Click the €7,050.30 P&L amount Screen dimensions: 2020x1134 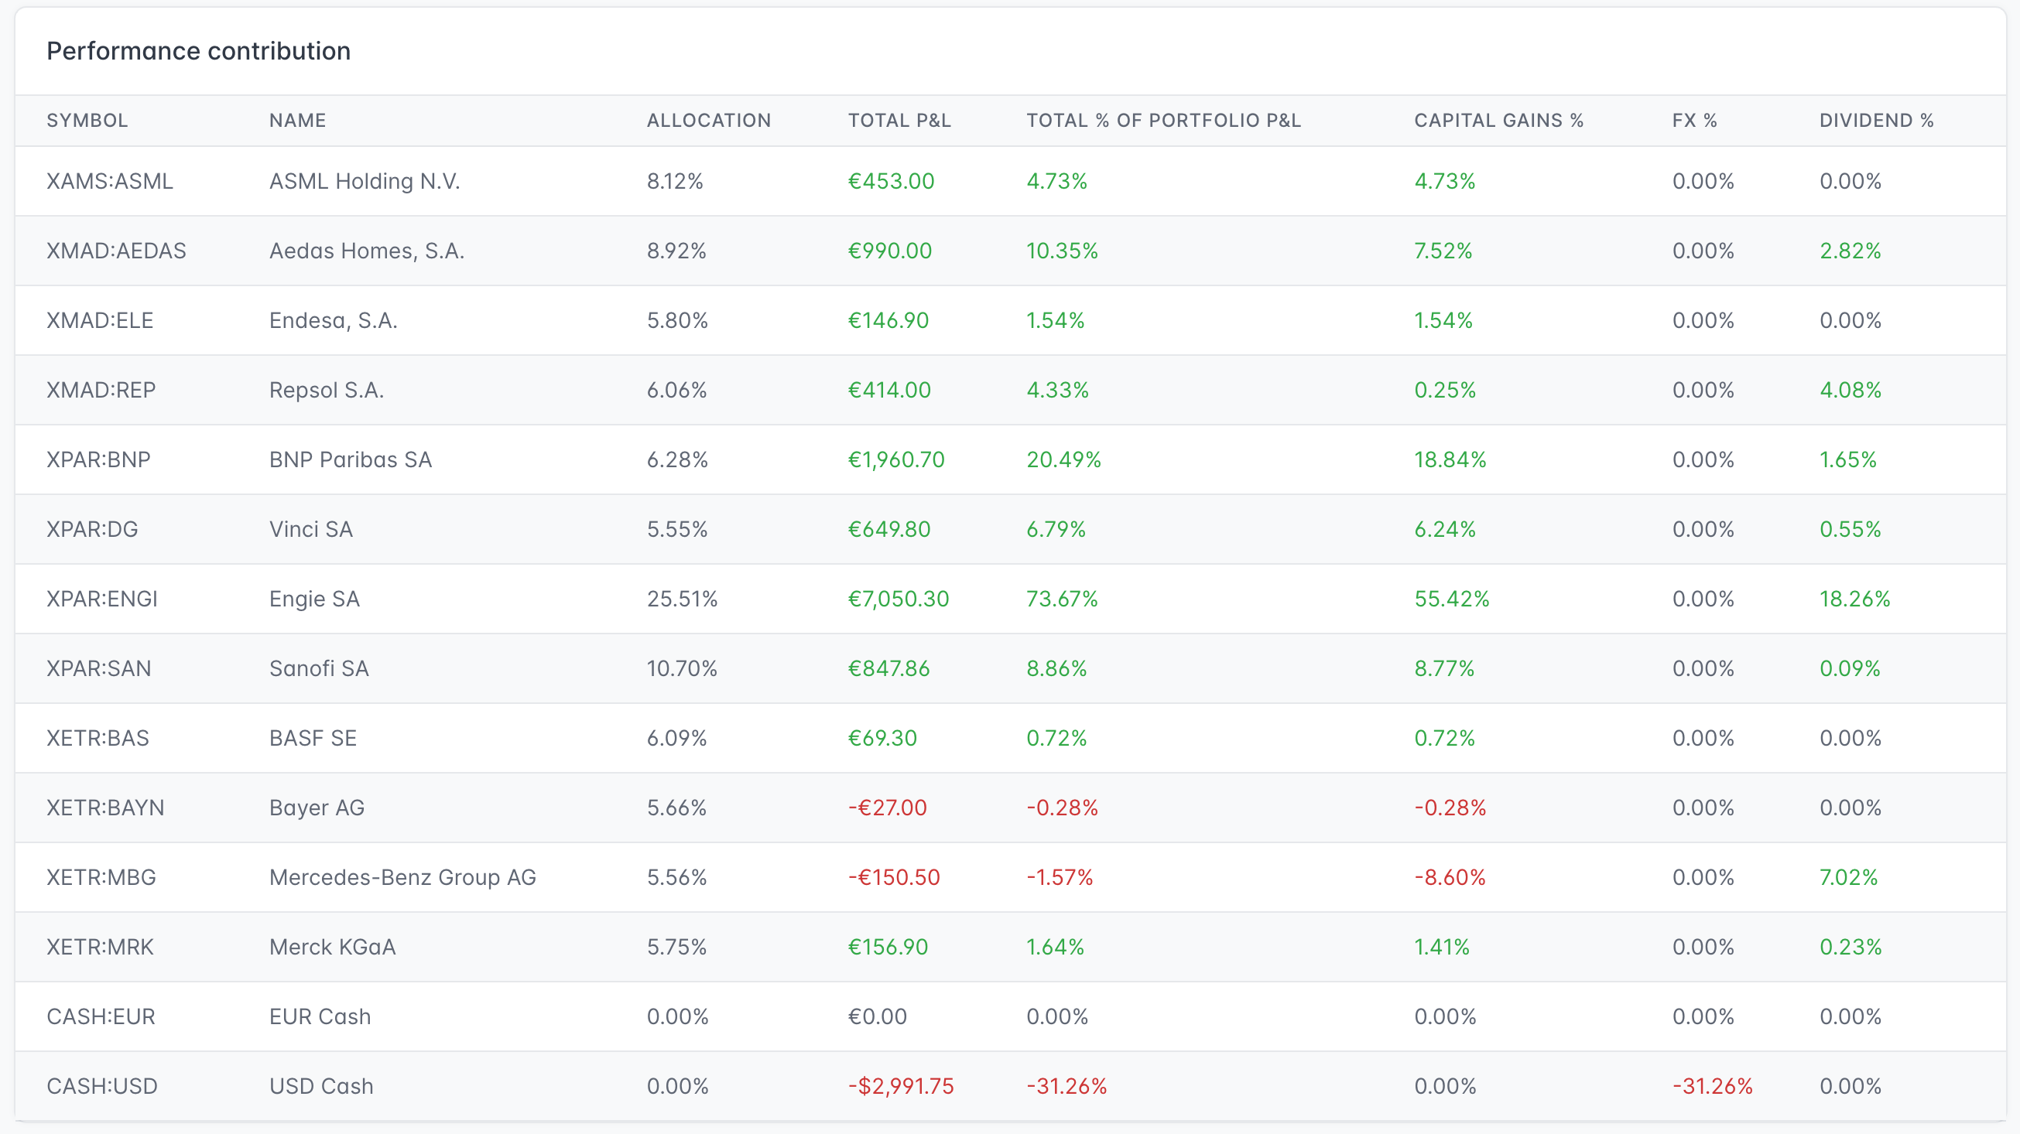899,599
